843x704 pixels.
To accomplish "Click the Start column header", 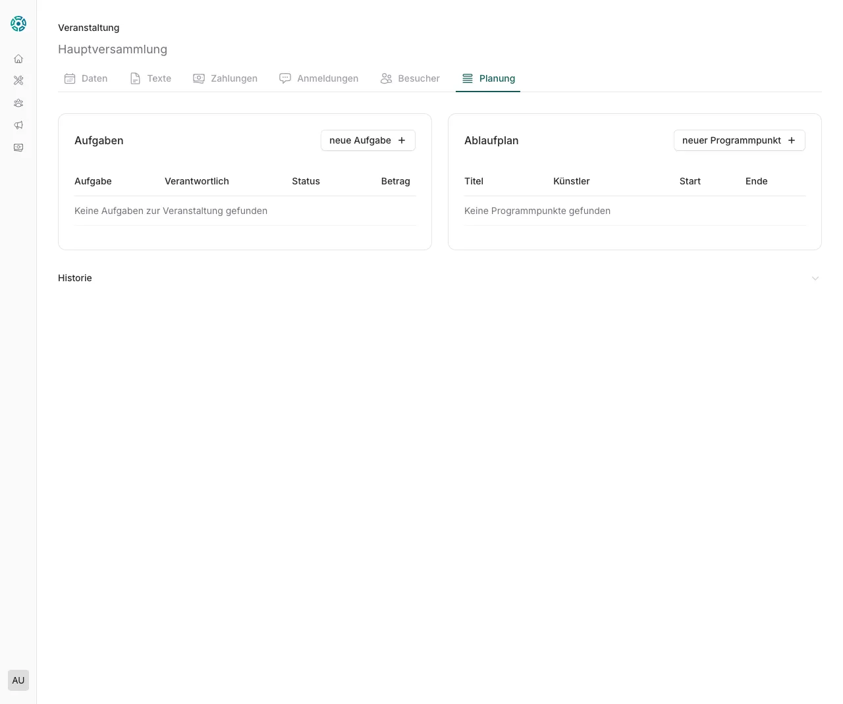I will point(690,181).
